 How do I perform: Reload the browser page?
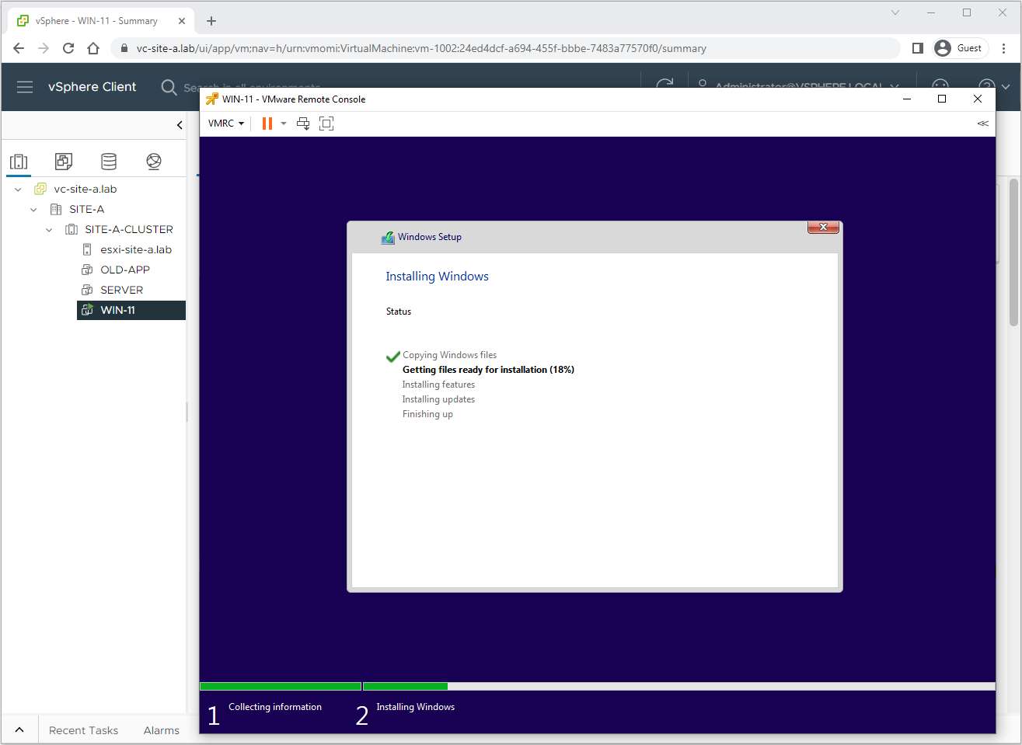point(68,48)
